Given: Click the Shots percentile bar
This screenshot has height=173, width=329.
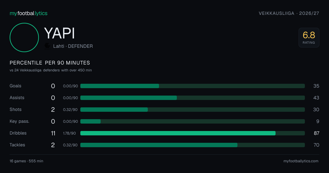Looking at the screenshot, I should 192,110.
